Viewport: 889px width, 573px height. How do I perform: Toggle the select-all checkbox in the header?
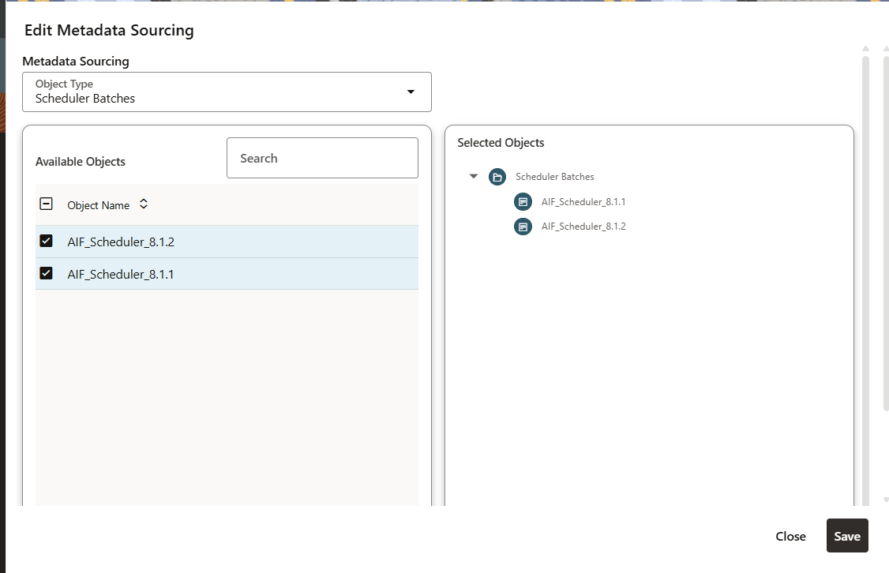45,203
